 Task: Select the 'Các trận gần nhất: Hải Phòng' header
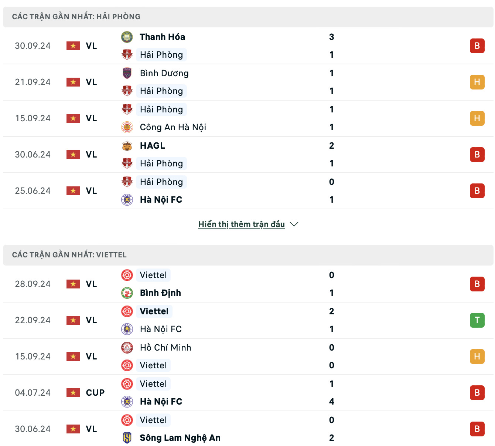click(x=76, y=17)
